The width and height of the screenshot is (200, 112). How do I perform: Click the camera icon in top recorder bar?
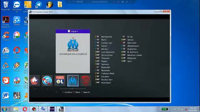click(122, 2)
